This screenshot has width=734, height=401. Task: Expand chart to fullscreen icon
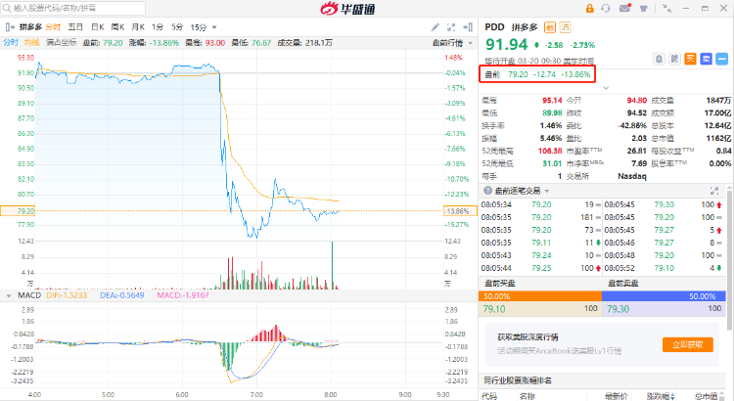tap(451, 27)
